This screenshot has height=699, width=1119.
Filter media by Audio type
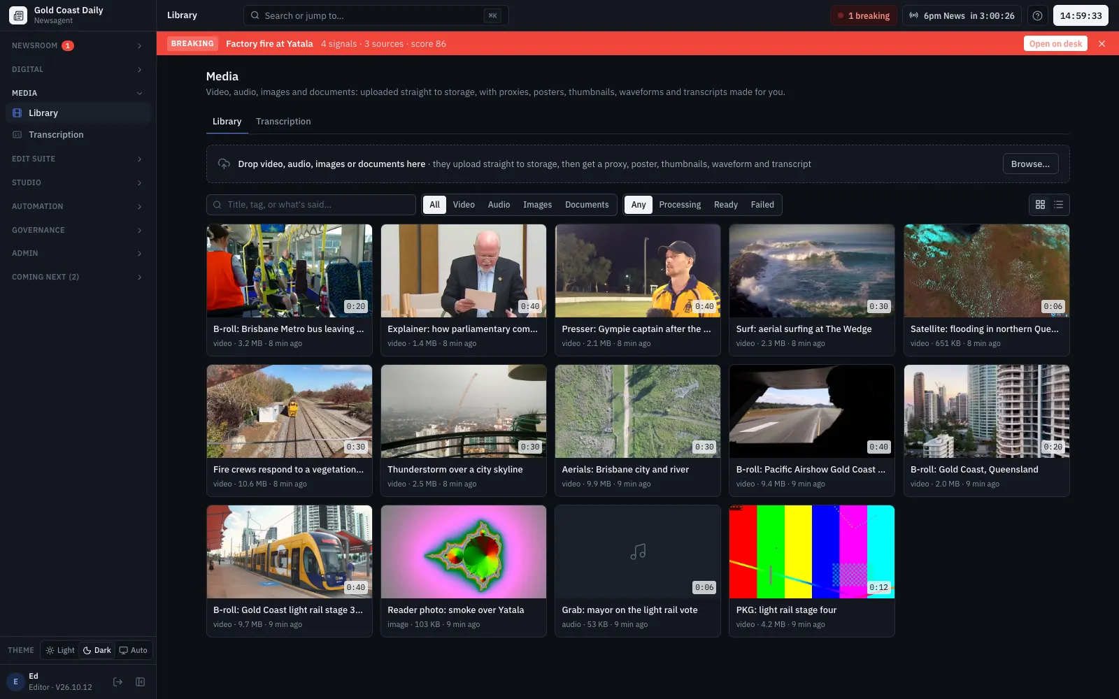(499, 205)
